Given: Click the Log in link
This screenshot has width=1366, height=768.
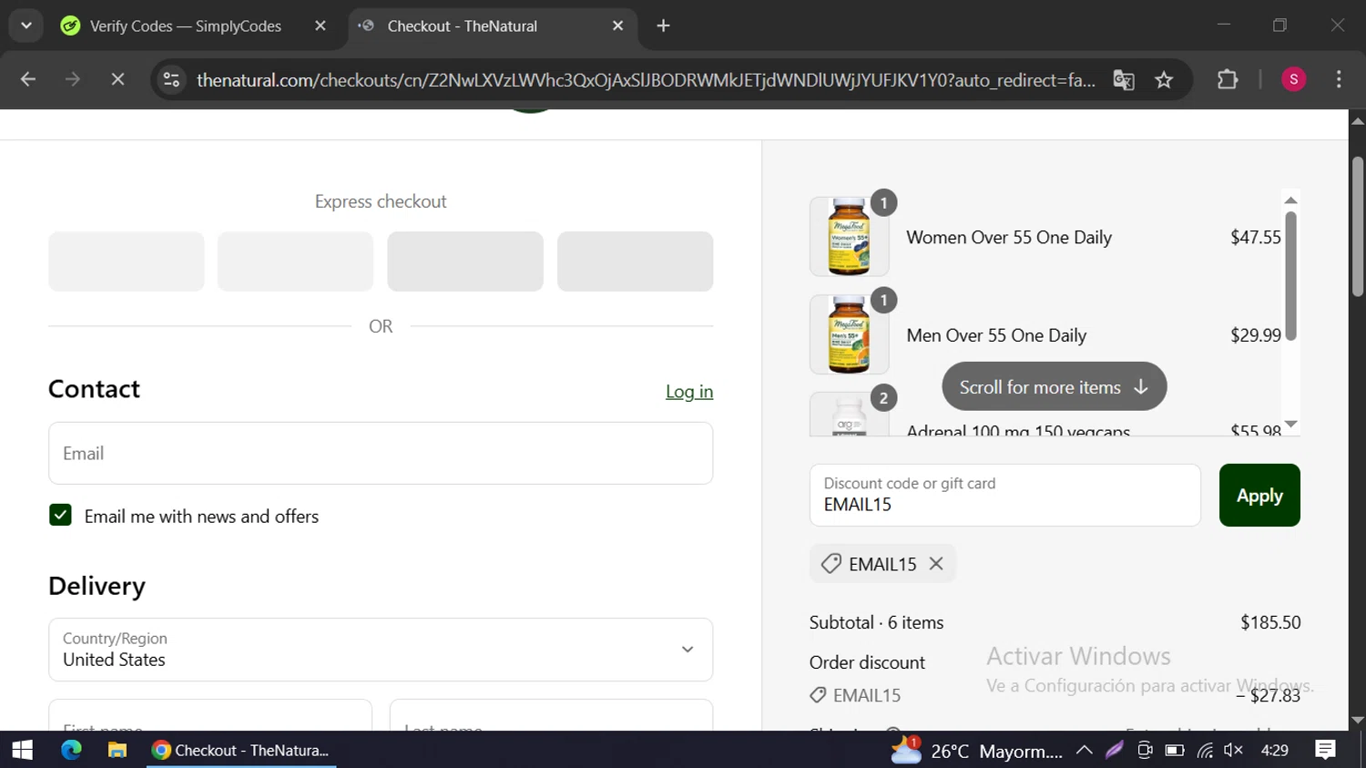Looking at the screenshot, I should (689, 392).
